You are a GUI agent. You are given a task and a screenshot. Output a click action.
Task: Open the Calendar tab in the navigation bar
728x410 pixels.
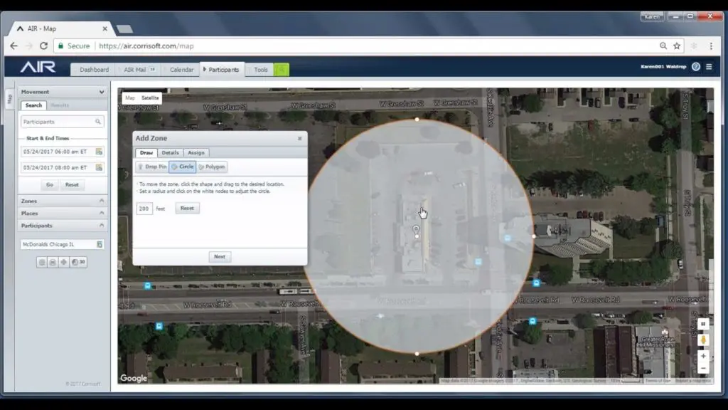181,70
